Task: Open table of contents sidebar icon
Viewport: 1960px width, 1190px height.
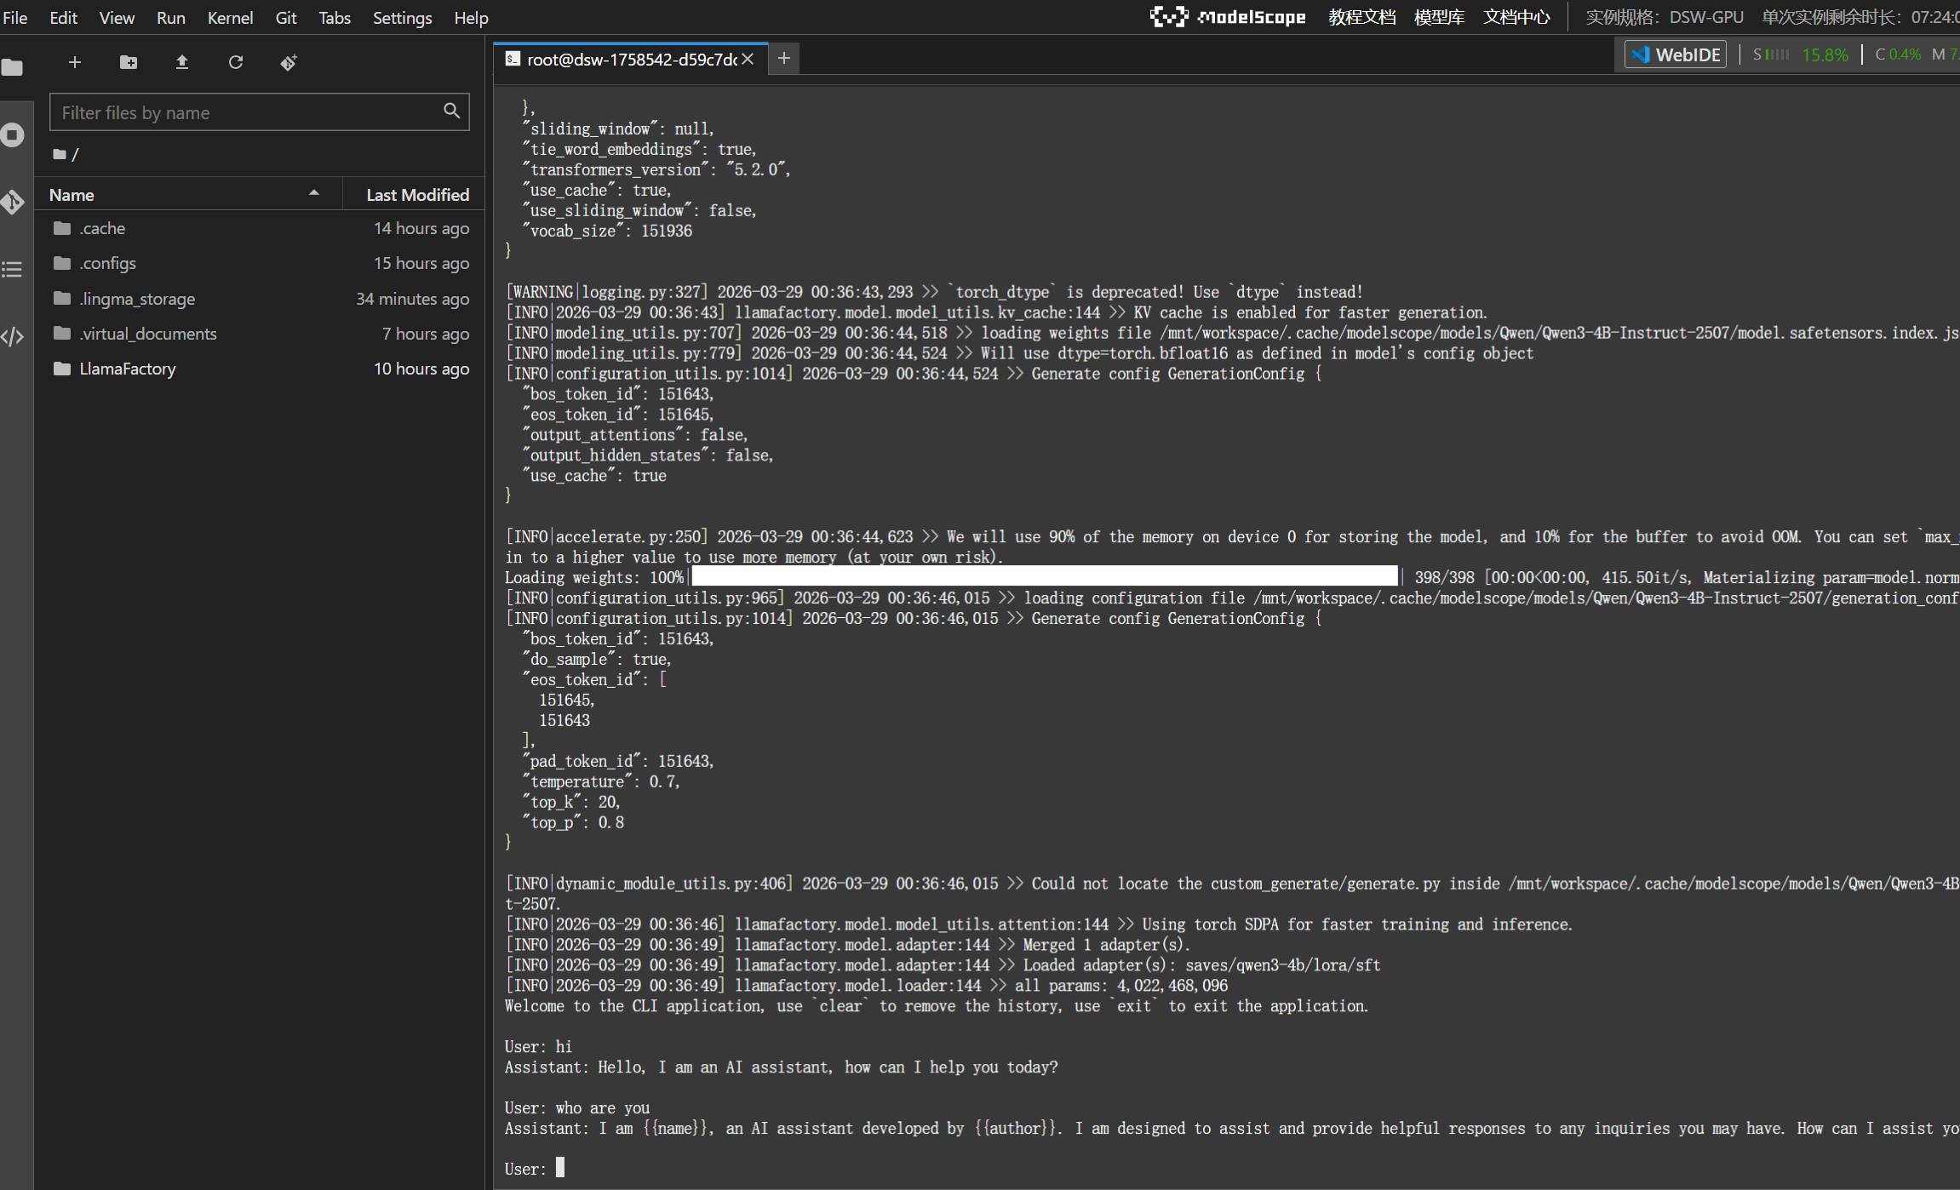Action: coord(13,270)
